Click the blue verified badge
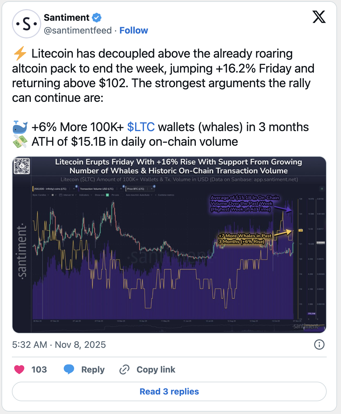Screen dimensions: 341x414 coord(97,18)
